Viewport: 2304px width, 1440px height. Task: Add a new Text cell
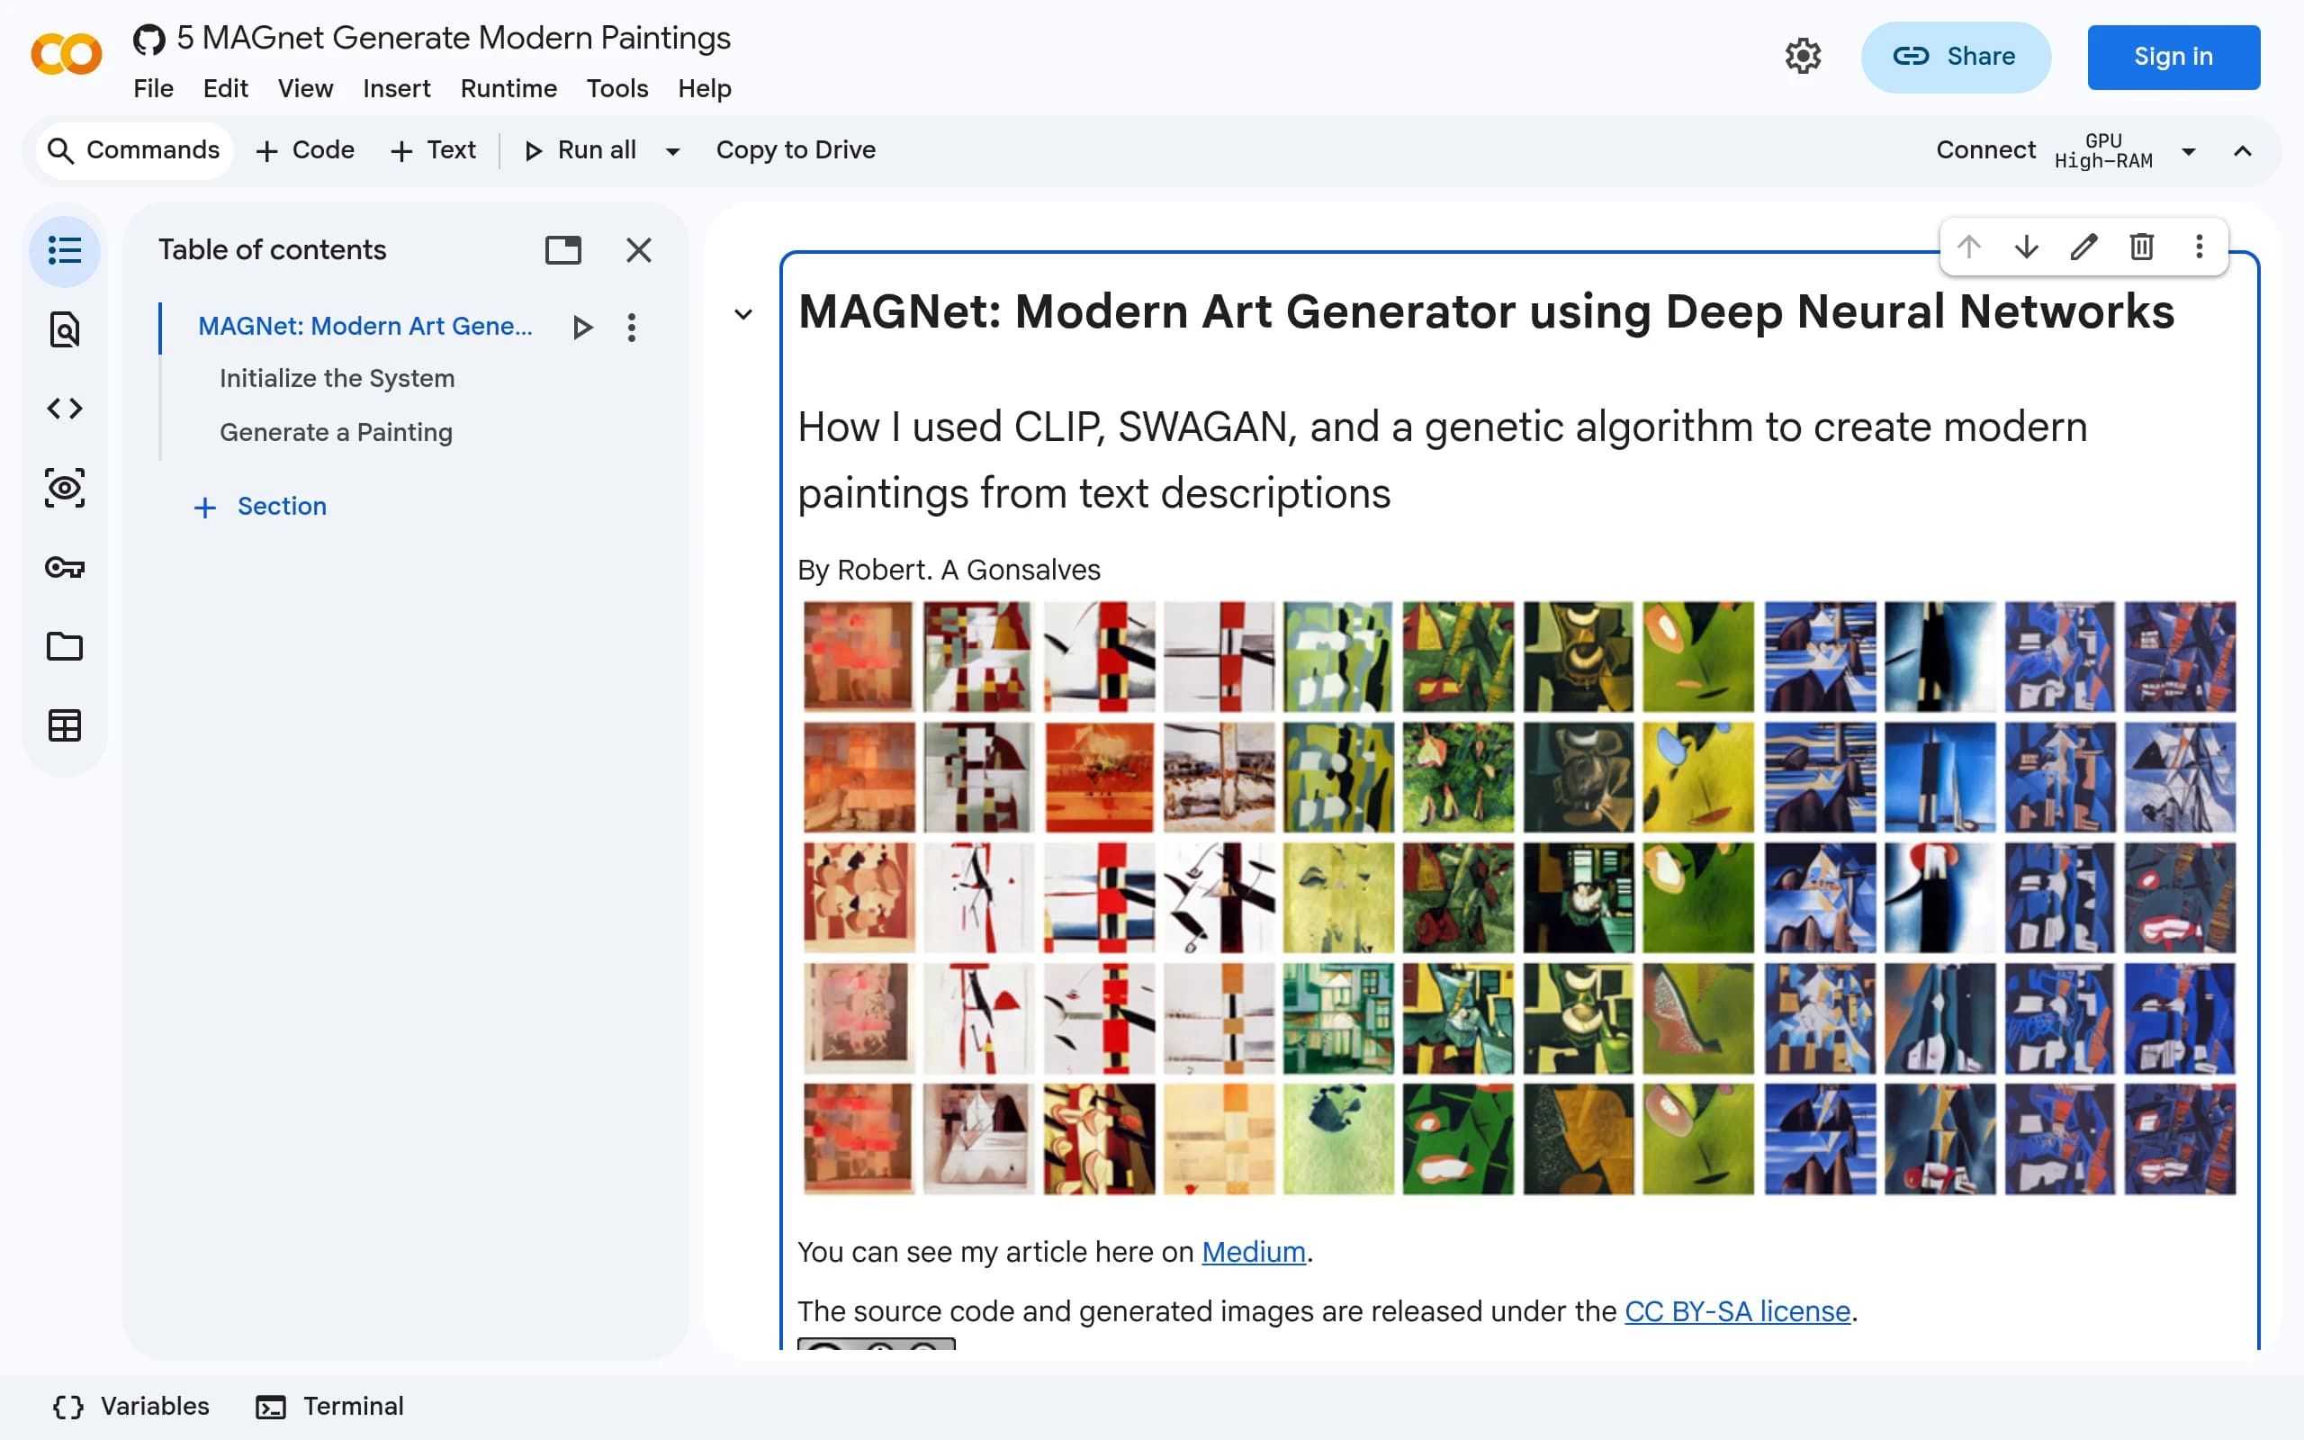pyautogui.click(x=433, y=150)
